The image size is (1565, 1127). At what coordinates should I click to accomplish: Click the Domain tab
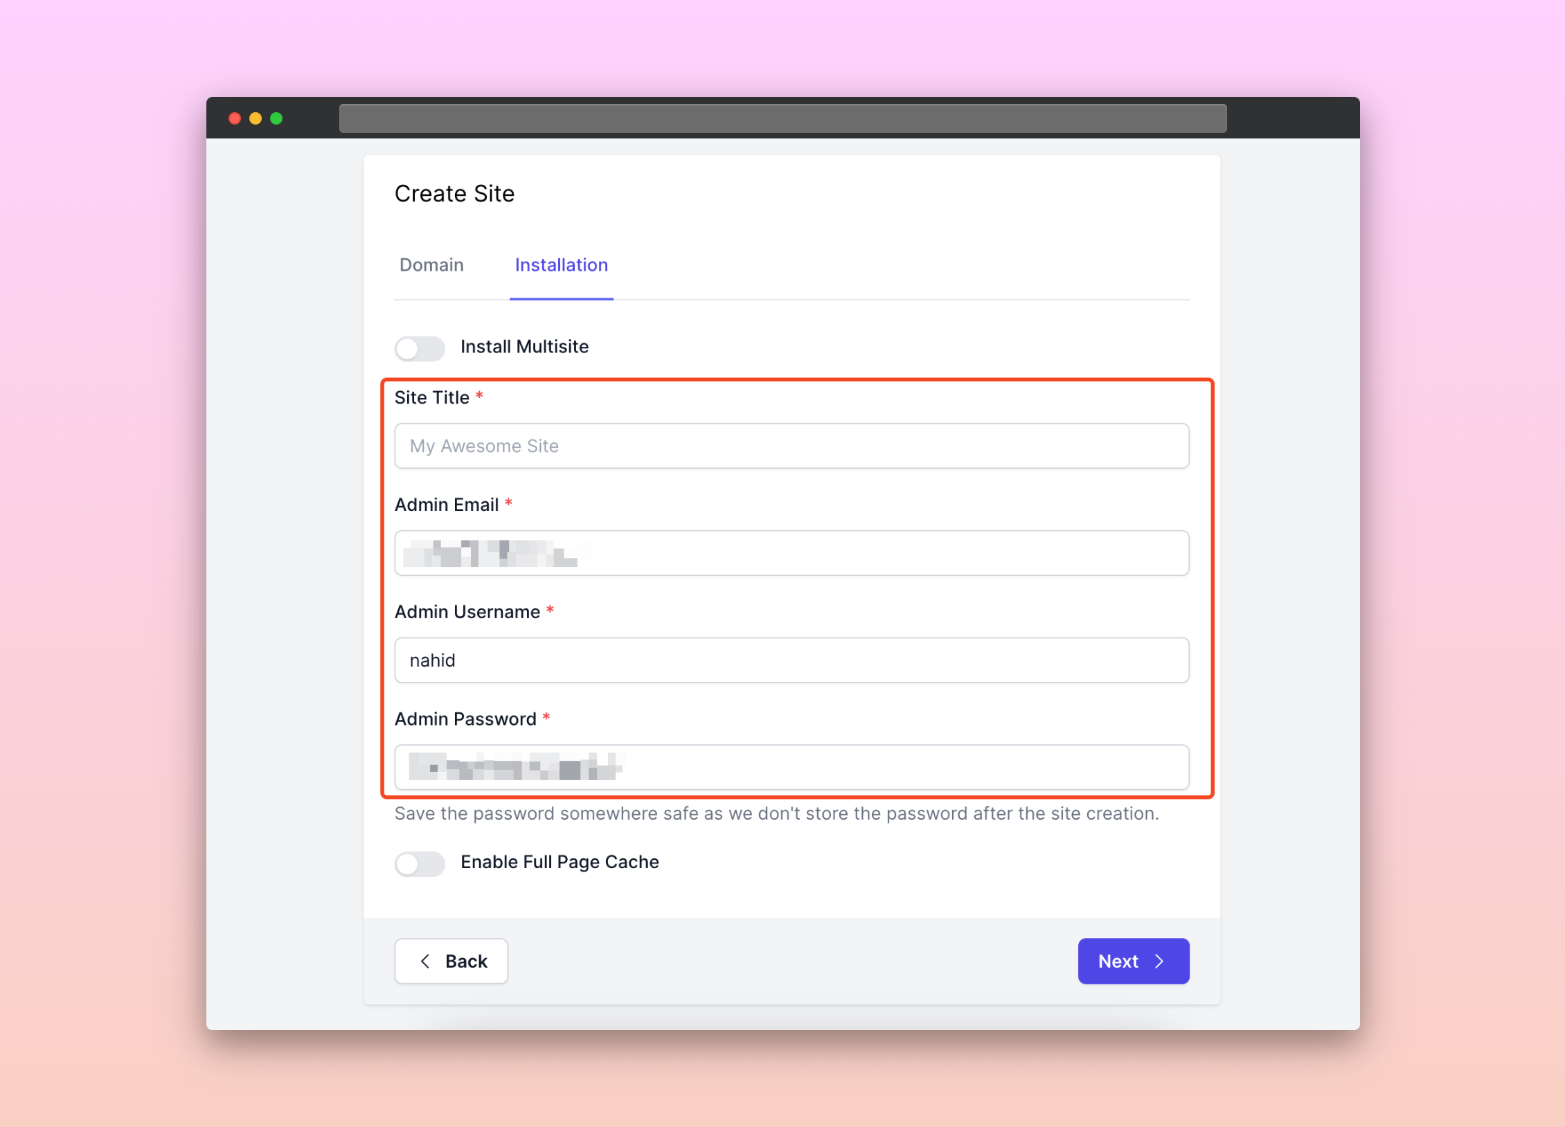pos(431,264)
